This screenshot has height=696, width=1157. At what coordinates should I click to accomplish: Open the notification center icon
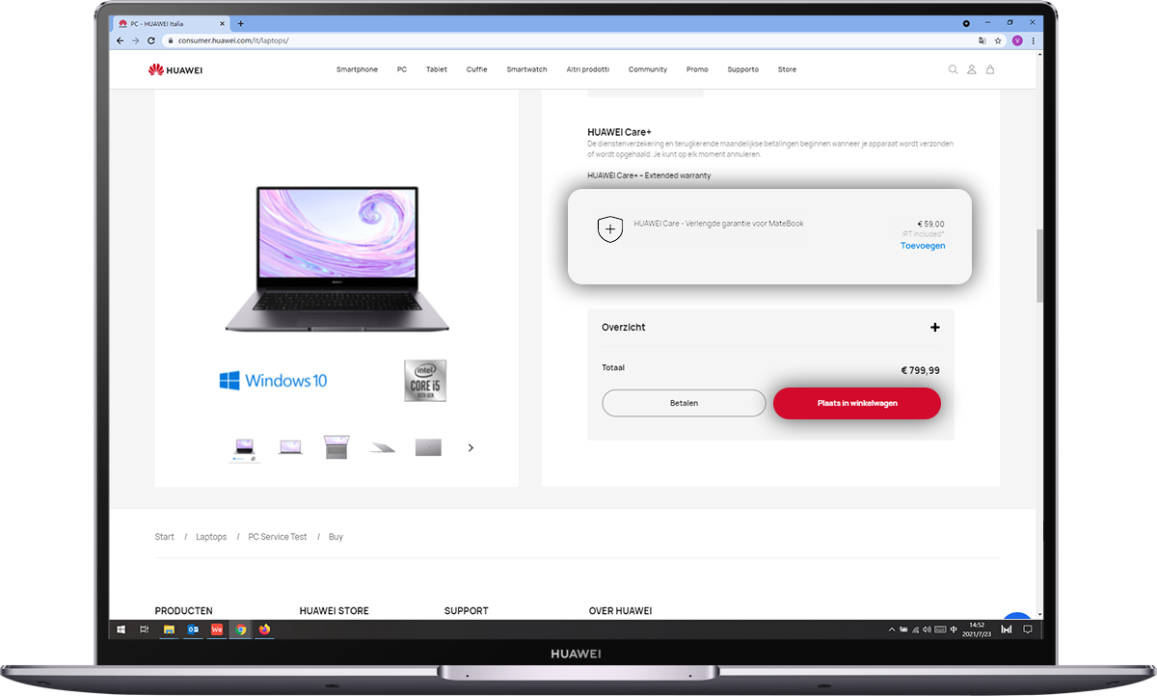pyautogui.click(x=1028, y=629)
